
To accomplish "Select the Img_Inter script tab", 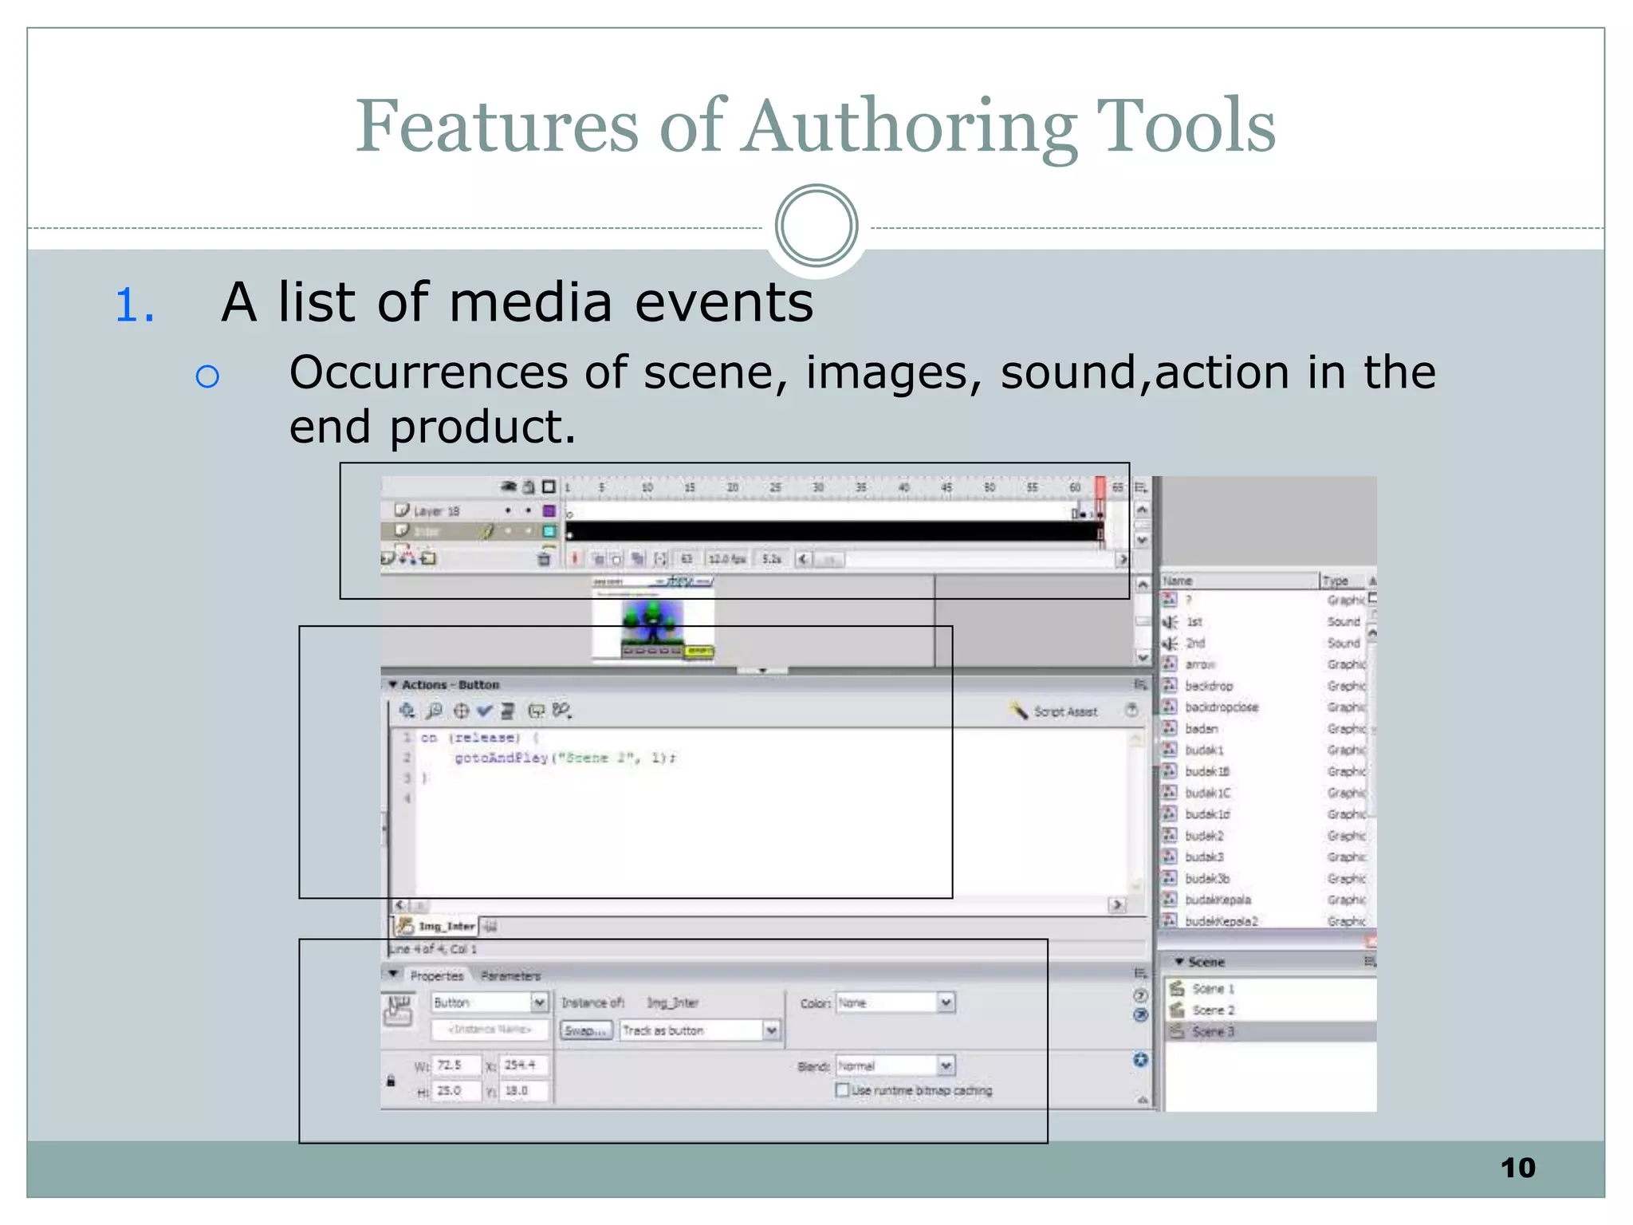I will [437, 926].
